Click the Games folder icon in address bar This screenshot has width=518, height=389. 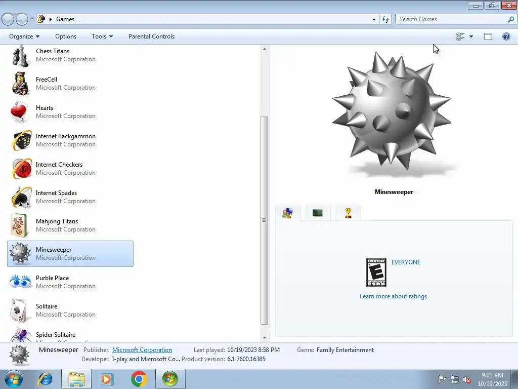(41, 19)
